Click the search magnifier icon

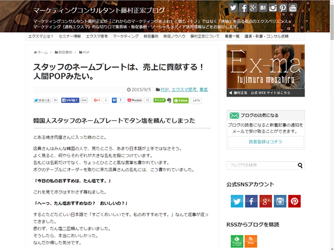pyautogui.click(x=300, y=165)
